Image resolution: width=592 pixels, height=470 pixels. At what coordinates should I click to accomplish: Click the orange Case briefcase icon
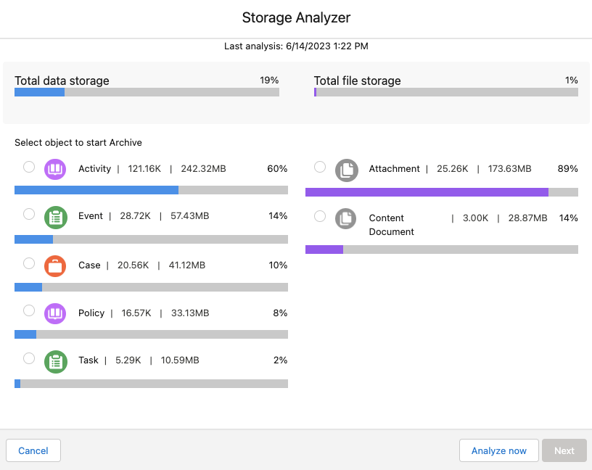56,266
